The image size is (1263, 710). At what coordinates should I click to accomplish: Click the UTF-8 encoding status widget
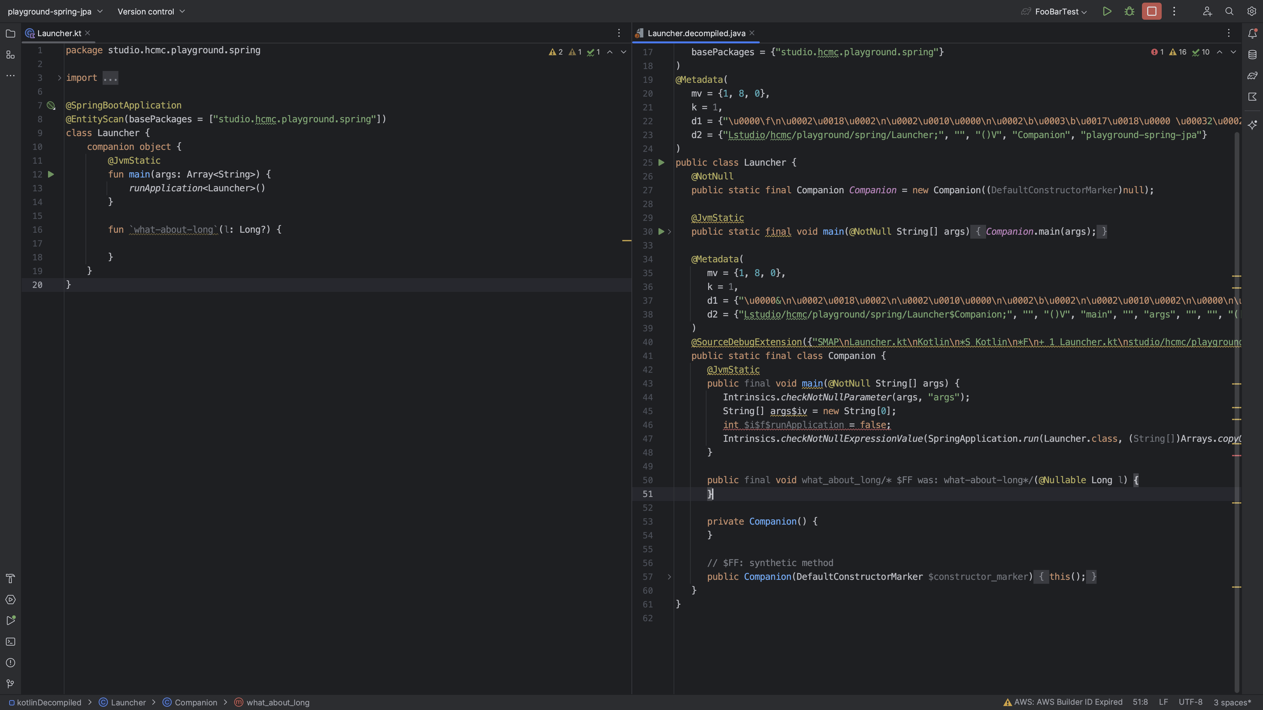pos(1190,702)
